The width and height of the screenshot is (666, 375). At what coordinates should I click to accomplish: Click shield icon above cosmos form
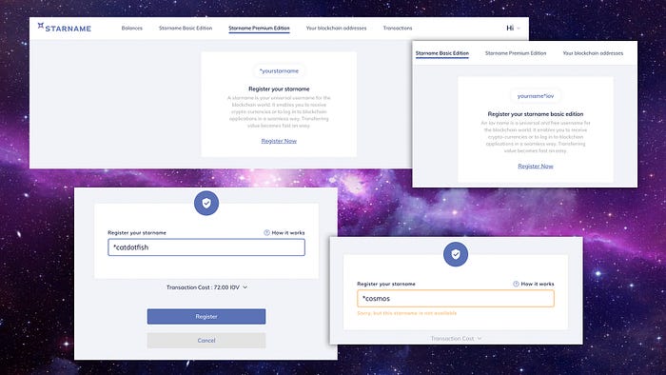click(456, 254)
